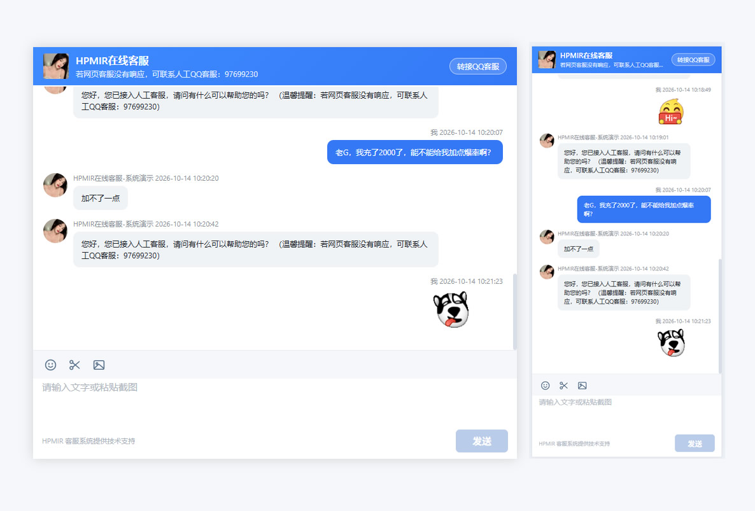Screen dimensions: 755x511
Task: Click Hi~ emoji sticker in small chat window
Action: pos(671,111)
